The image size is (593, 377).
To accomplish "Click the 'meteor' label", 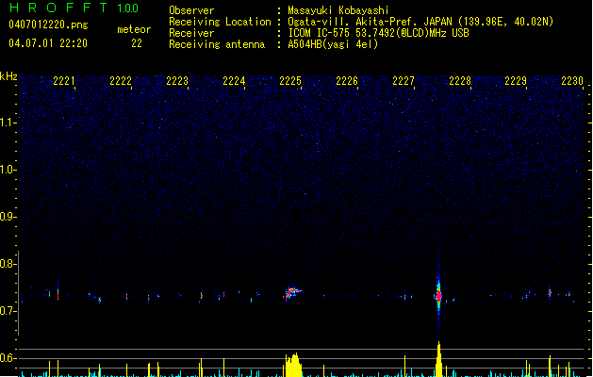I will 134,29.
